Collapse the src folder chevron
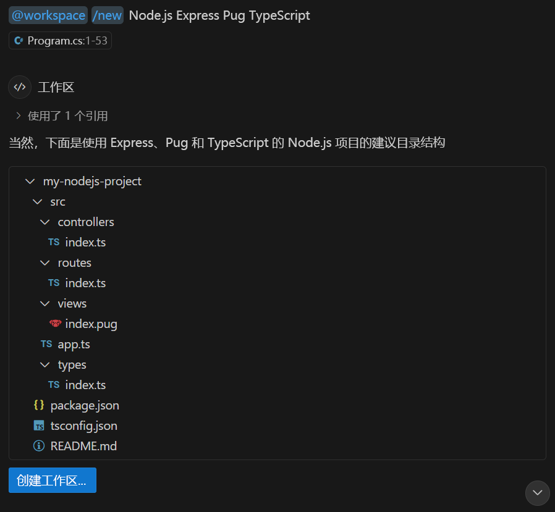 [x=38, y=202]
